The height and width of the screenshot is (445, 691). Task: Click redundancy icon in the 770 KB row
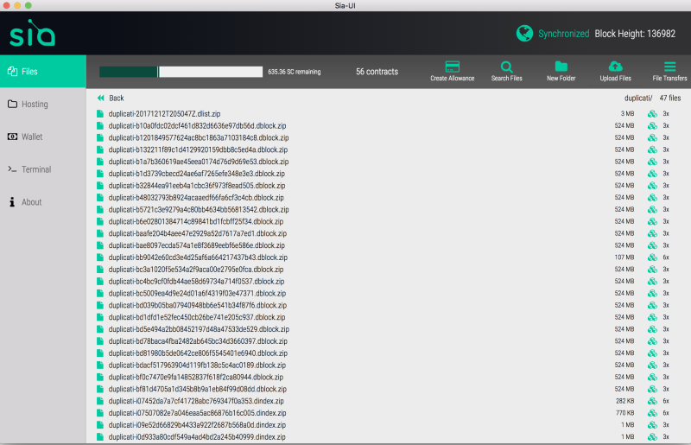click(652, 413)
